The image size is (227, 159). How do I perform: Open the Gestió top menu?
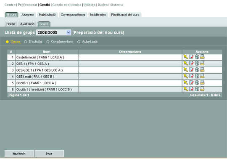(45, 5)
